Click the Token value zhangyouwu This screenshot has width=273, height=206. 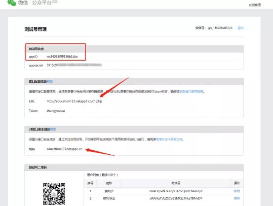56,111
